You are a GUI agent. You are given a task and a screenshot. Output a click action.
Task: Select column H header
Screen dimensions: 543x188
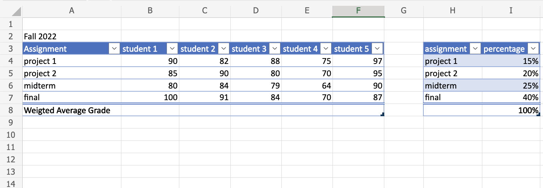coord(453,11)
